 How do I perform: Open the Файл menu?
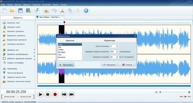3,5
